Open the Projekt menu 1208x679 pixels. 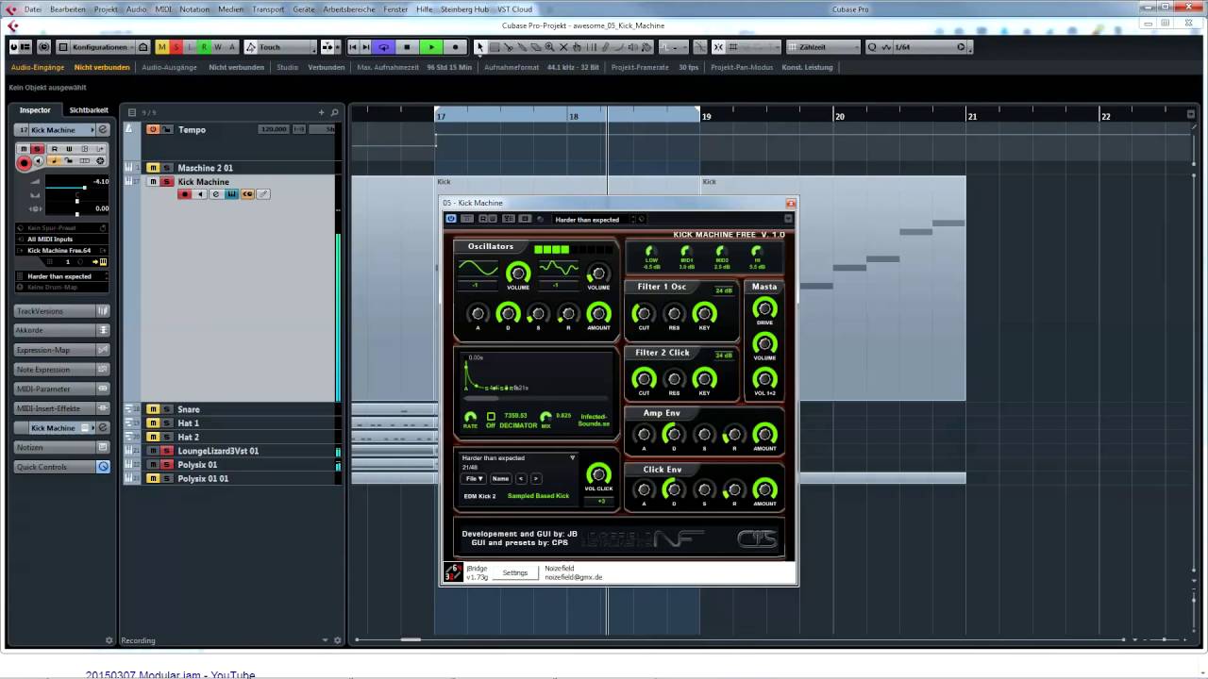106,9
